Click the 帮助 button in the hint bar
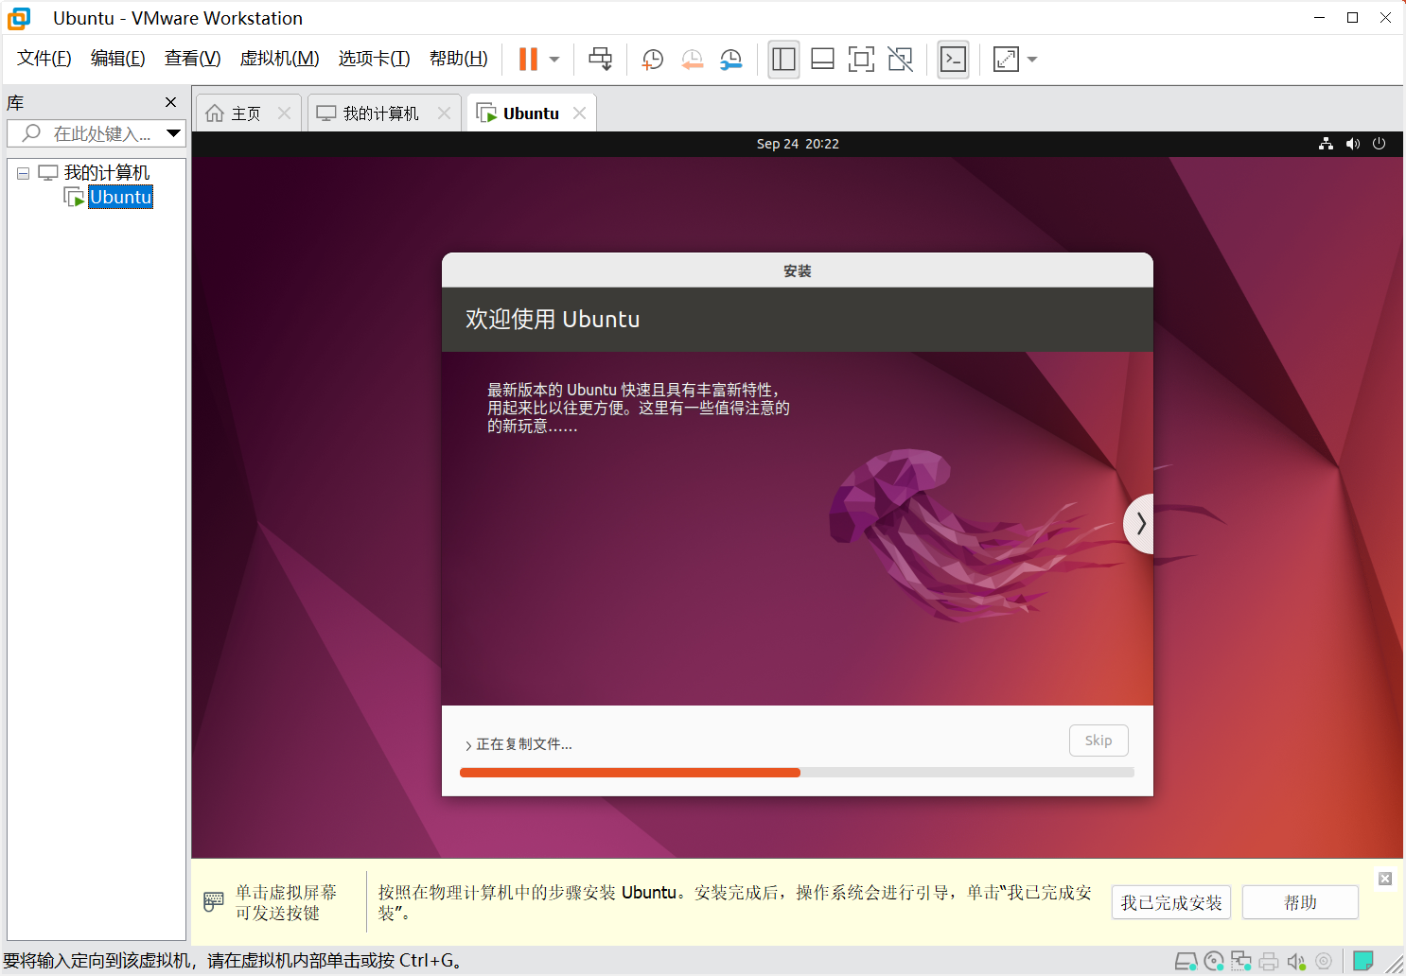The width and height of the screenshot is (1406, 976). (1300, 902)
